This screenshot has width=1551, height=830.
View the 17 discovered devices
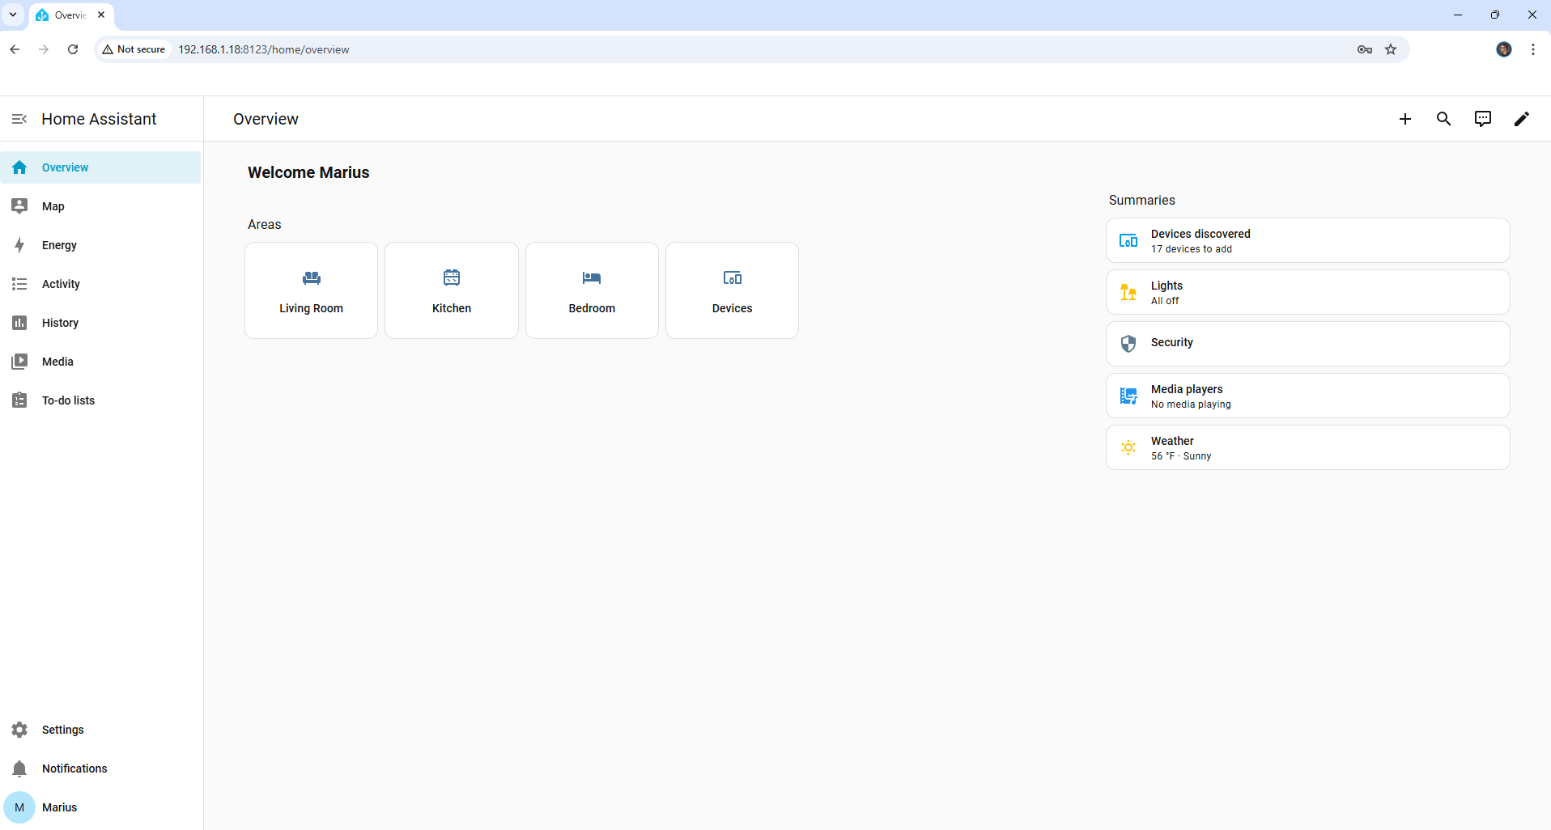(x=1307, y=240)
